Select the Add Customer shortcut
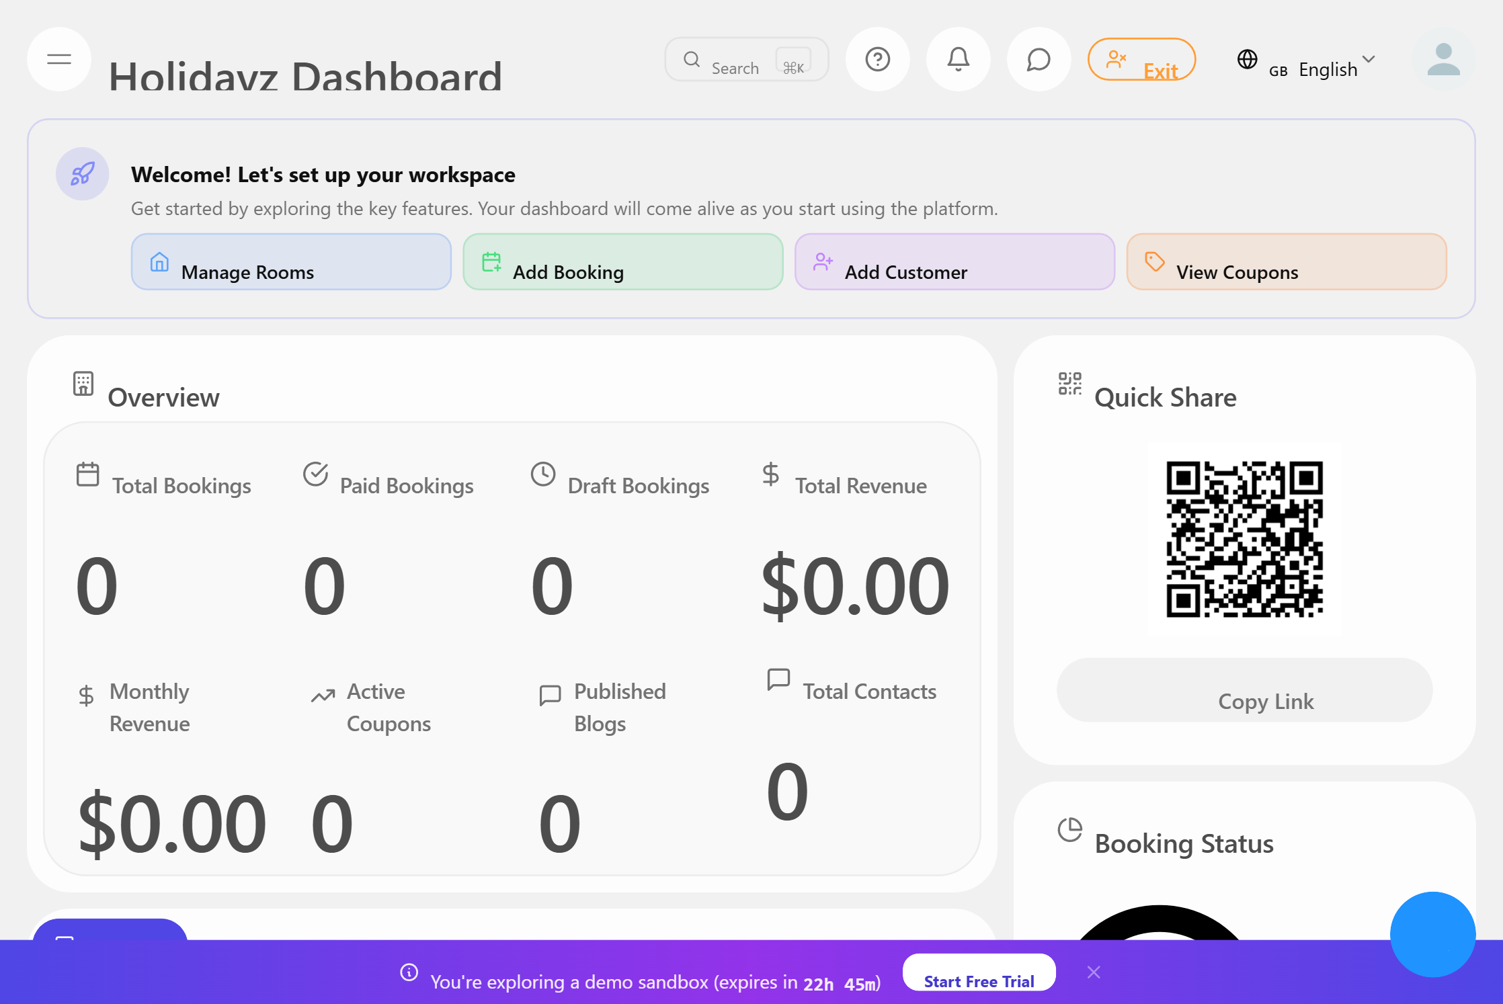 pos(954,262)
